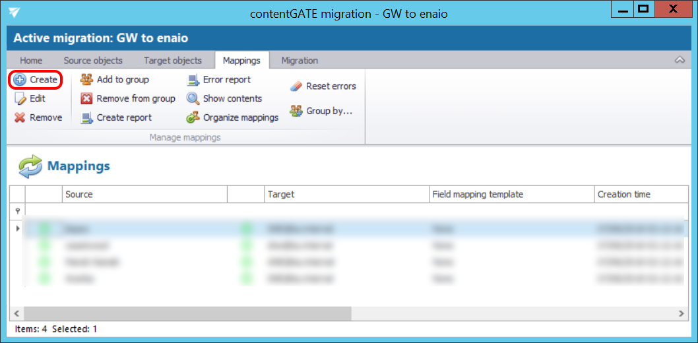This screenshot has height=343, width=698.
Task: Click the Edit mapping pencil icon
Action: (20, 99)
